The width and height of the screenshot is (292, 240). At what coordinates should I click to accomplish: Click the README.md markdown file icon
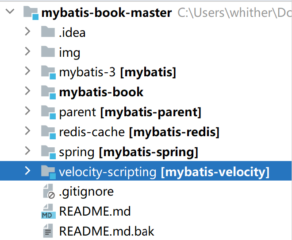tap(48, 212)
